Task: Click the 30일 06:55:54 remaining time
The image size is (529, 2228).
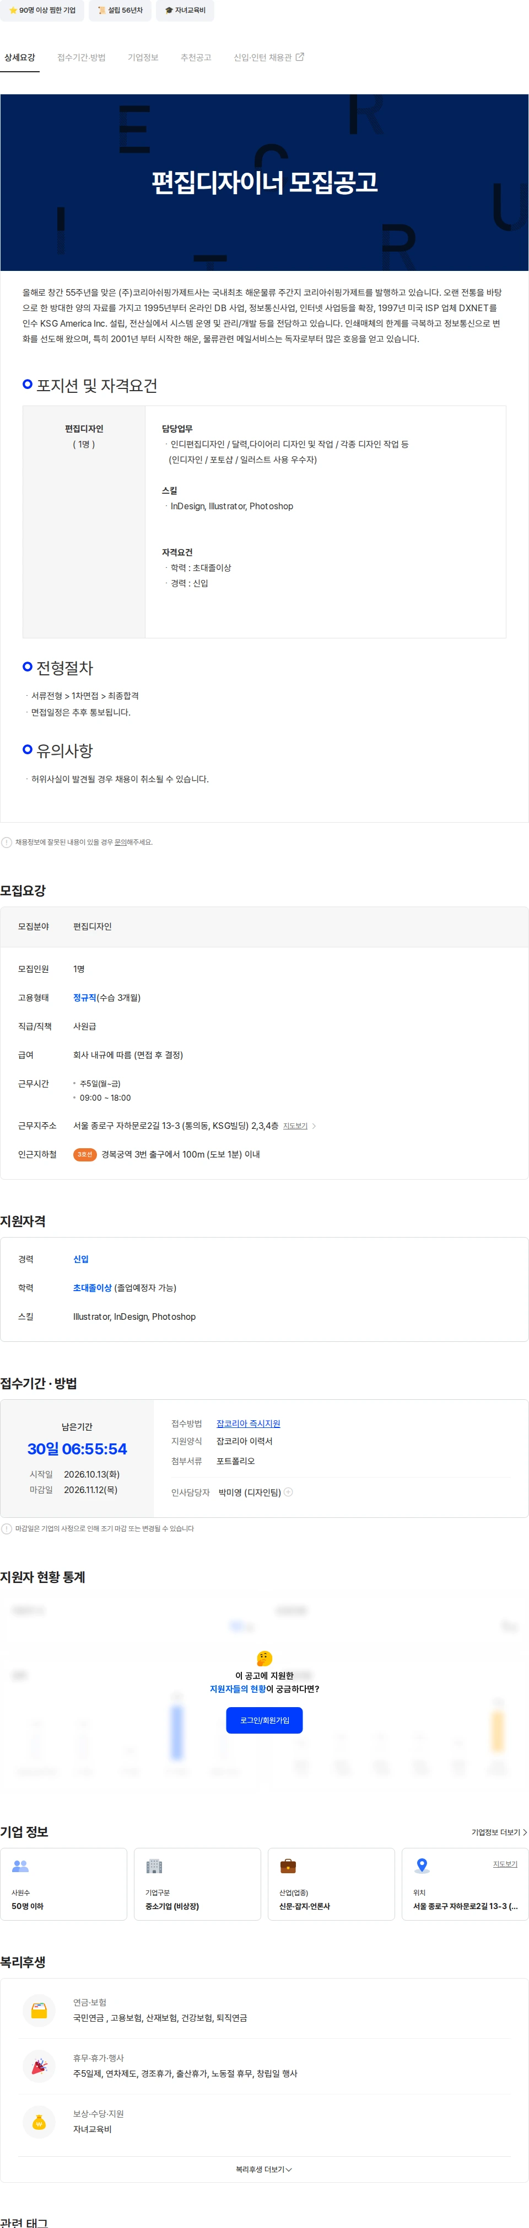Action: (x=77, y=1449)
